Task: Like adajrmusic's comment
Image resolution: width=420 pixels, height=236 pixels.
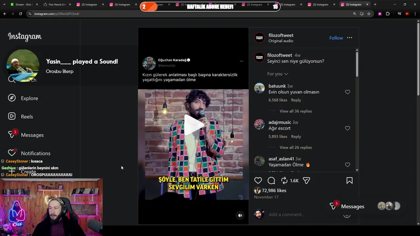Action: tap(347, 128)
